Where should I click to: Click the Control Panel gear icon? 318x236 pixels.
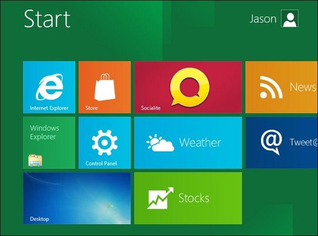coord(104,143)
